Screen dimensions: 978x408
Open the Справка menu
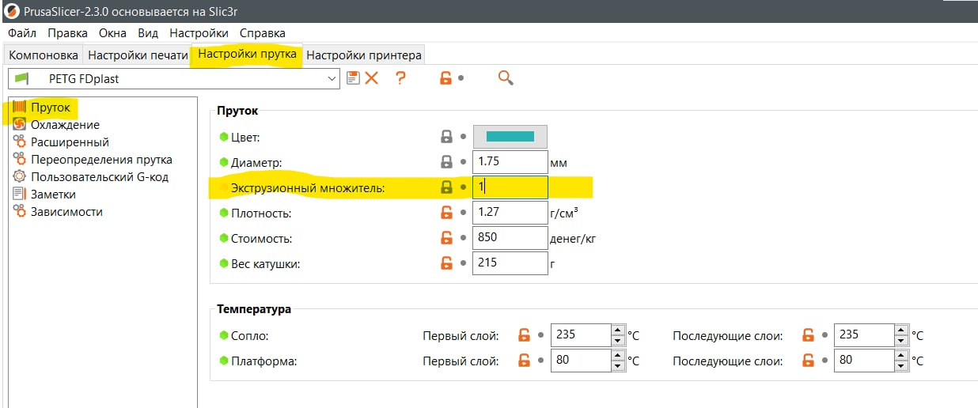[262, 33]
